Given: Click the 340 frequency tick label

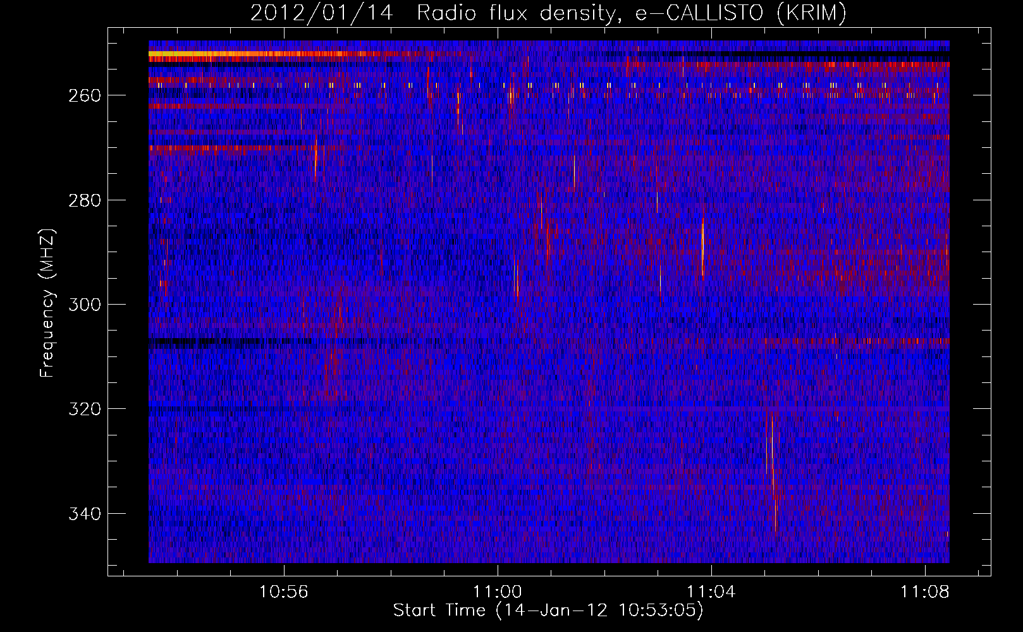Looking at the screenshot, I should coord(83,514).
